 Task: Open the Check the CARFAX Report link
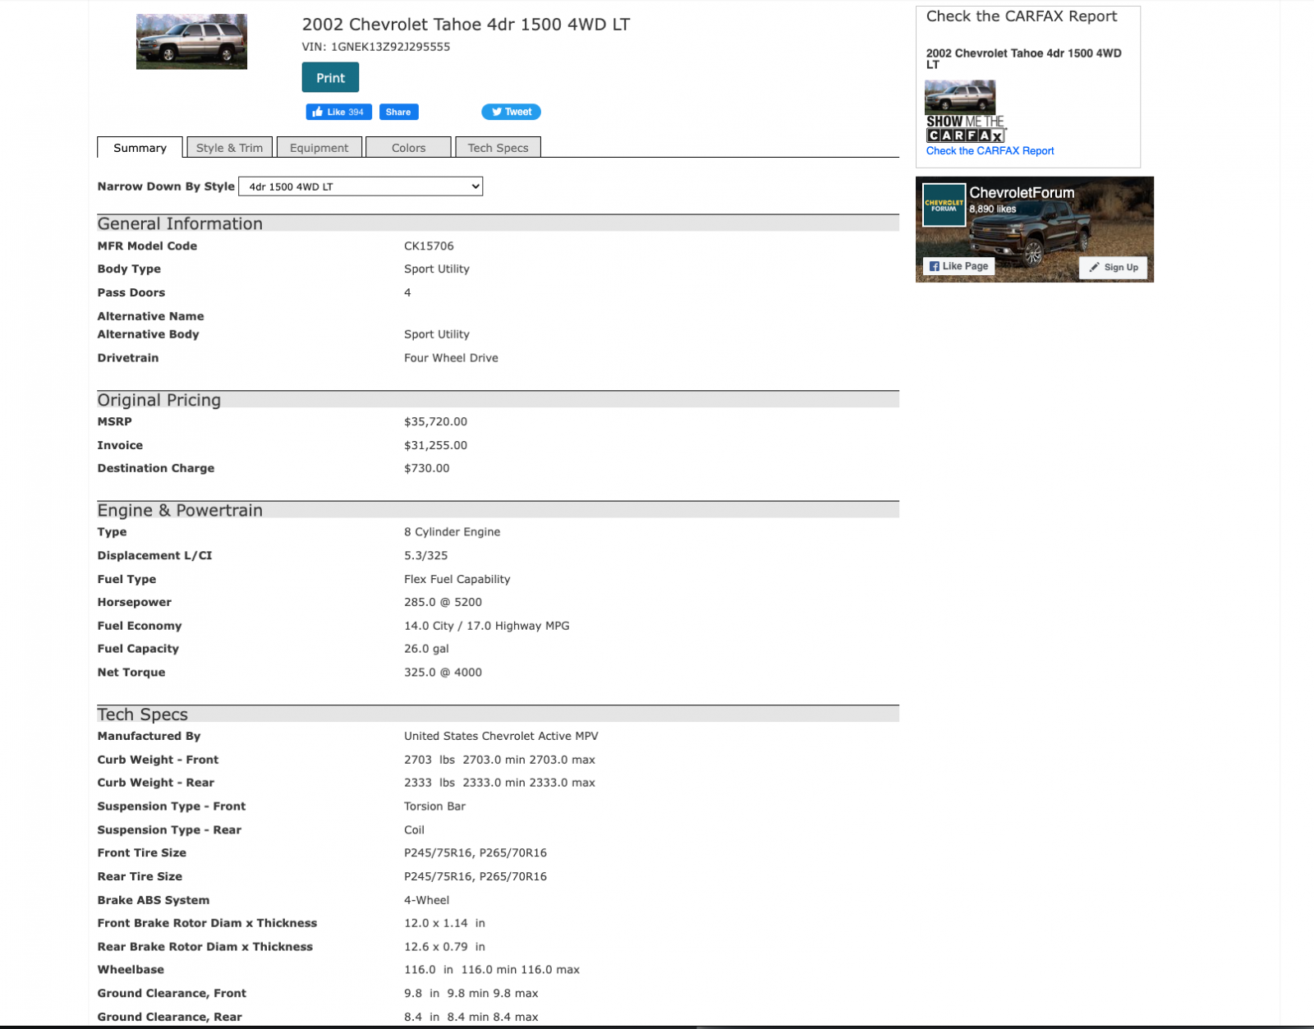990,151
